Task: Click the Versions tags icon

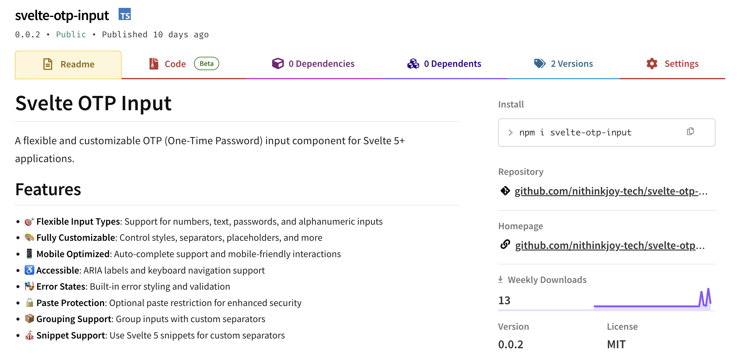Action: pyautogui.click(x=540, y=63)
